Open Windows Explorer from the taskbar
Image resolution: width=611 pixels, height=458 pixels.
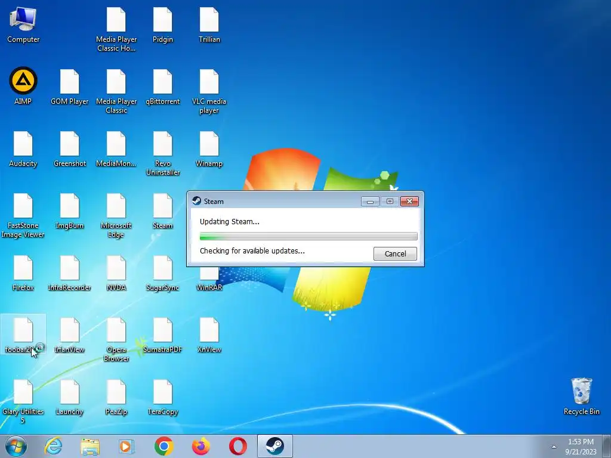click(90, 446)
